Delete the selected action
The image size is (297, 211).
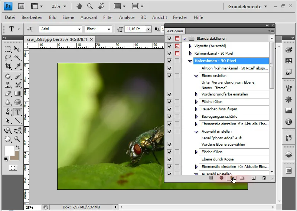tap(264, 178)
